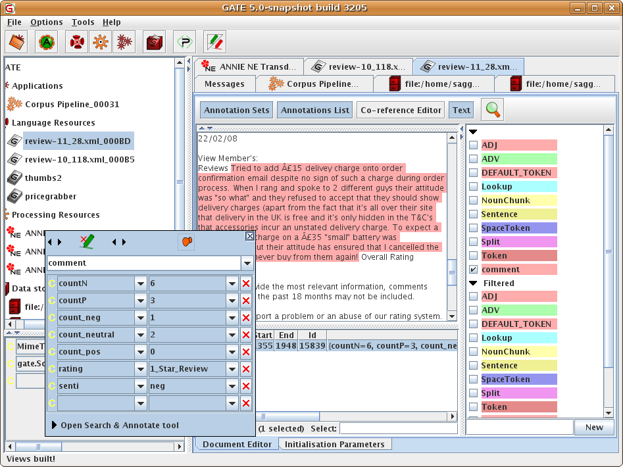Click the SpaceToken purple color swatch in default set
Image resolution: width=623 pixels, height=467 pixels.
click(519, 228)
